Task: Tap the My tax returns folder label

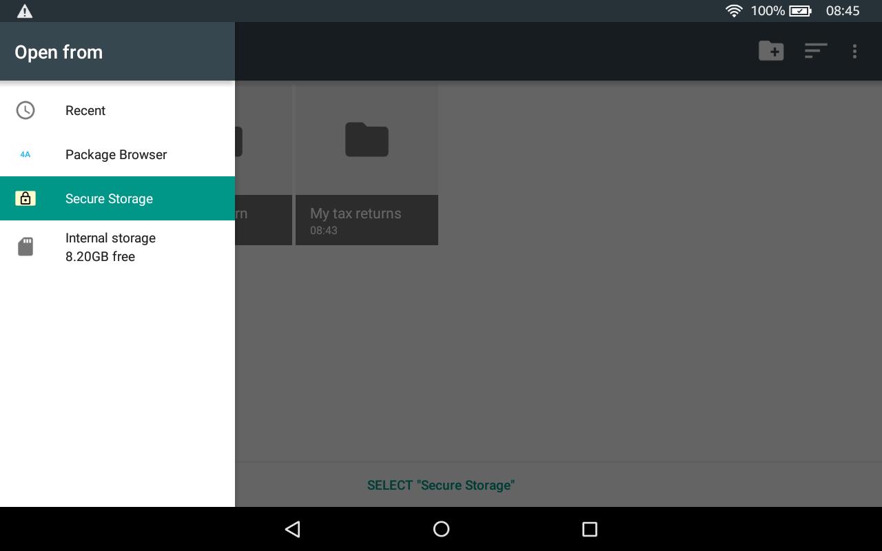Action: coord(356,214)
